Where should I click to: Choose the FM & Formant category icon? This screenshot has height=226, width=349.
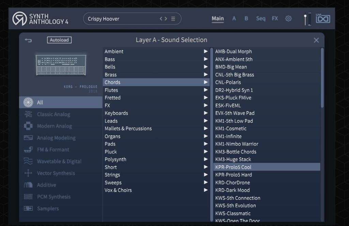28,150
